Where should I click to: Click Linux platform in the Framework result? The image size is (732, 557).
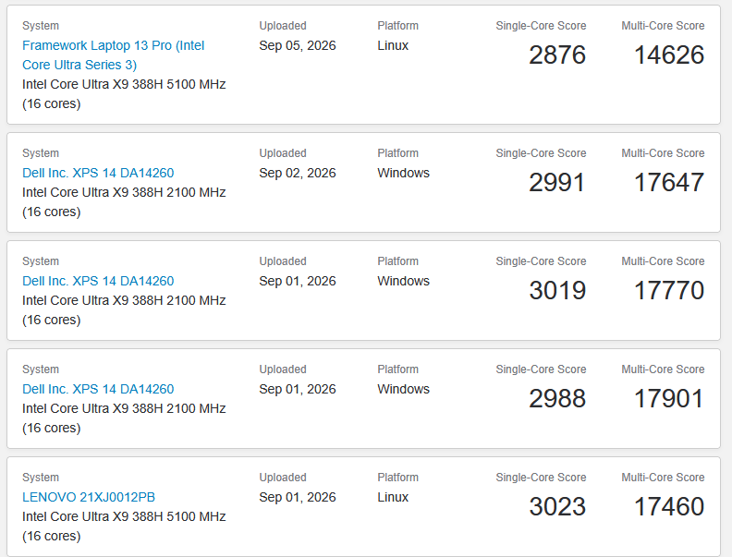tap(393, 45)
